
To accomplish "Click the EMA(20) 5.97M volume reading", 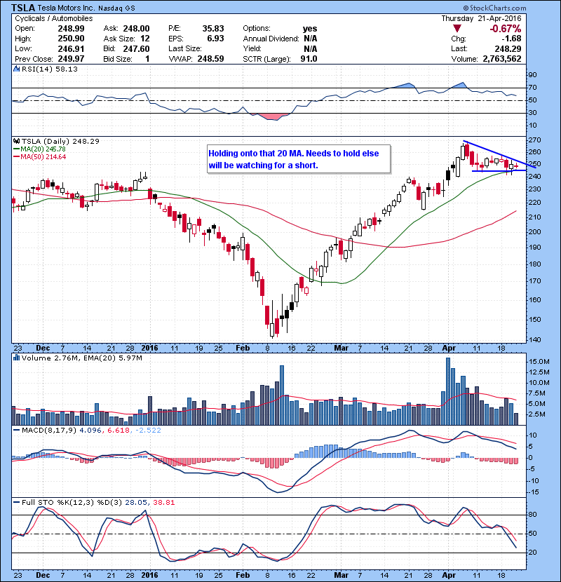I will click(x=113, y=358).
